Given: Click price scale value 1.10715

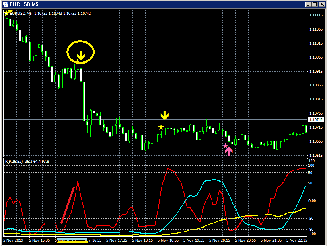Looking at the screenshot, I should [x=316, y=127].
